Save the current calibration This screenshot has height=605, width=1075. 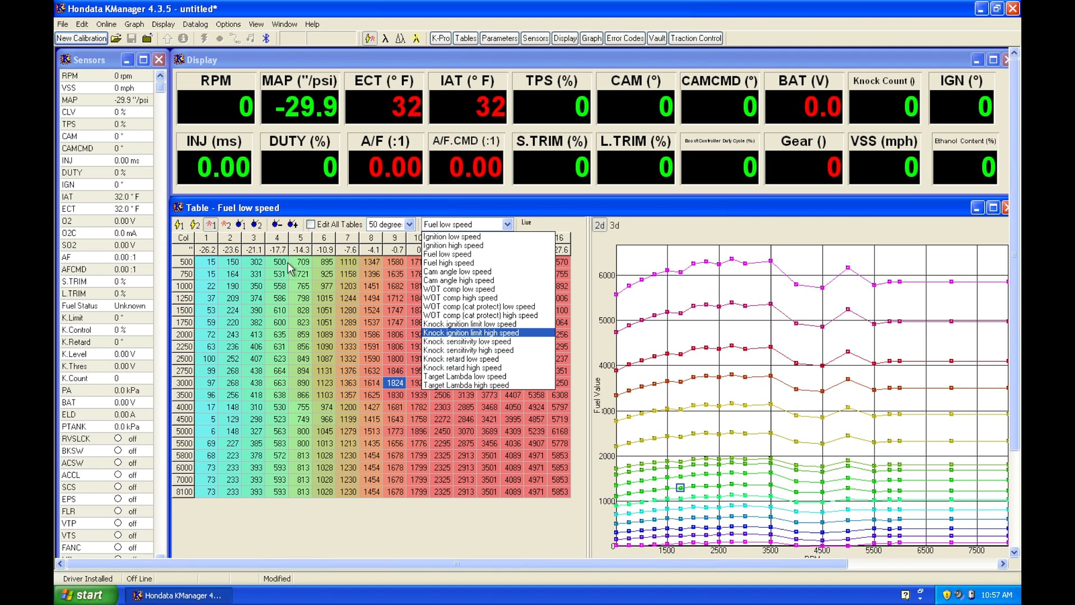point(132,38)
